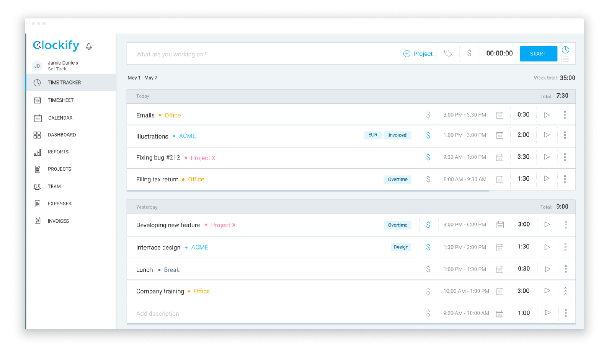The width and height of the screenshot is (609, 347).
Task: Open the notifications bell
Action: pyautogui.click(x=89, y=46)
